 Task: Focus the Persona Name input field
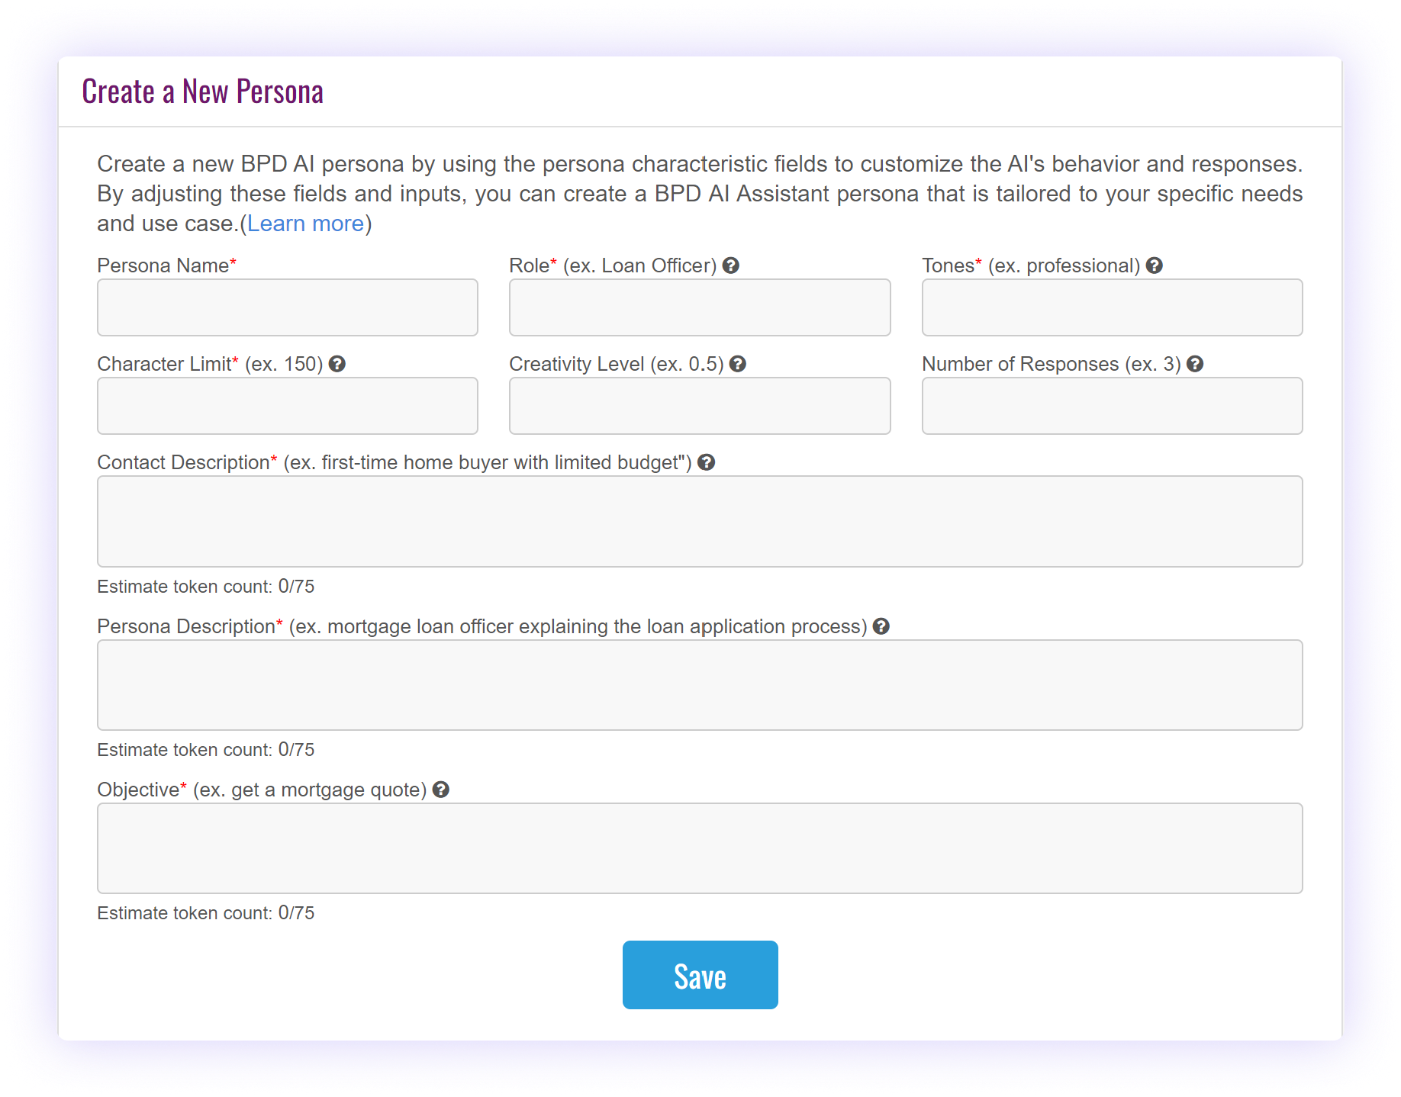tap(288, 307)
